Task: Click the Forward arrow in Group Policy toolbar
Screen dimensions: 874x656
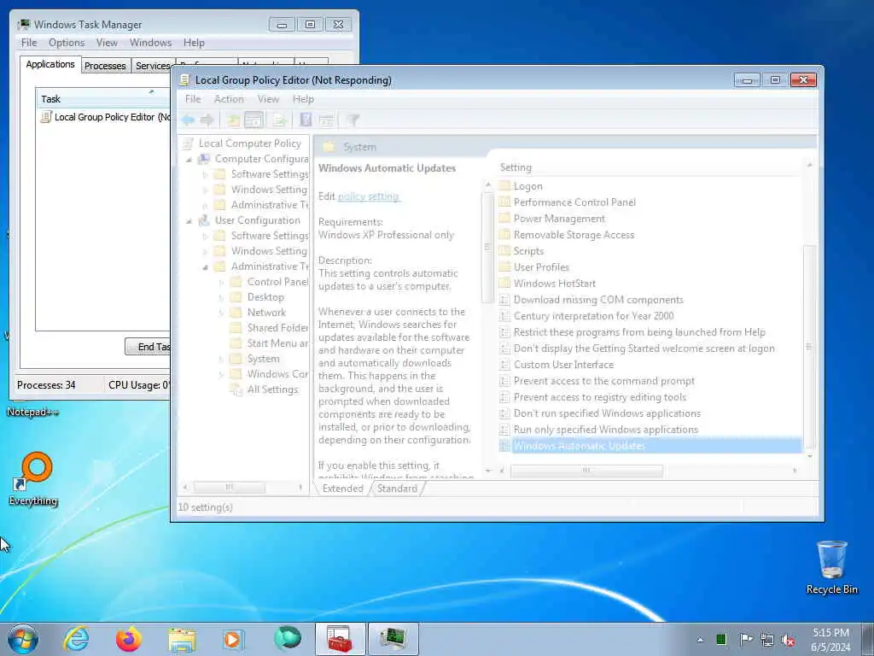Action: coord(207,120)
